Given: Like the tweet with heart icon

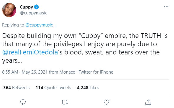Looking at the screenshot, I should pos(106,102).
